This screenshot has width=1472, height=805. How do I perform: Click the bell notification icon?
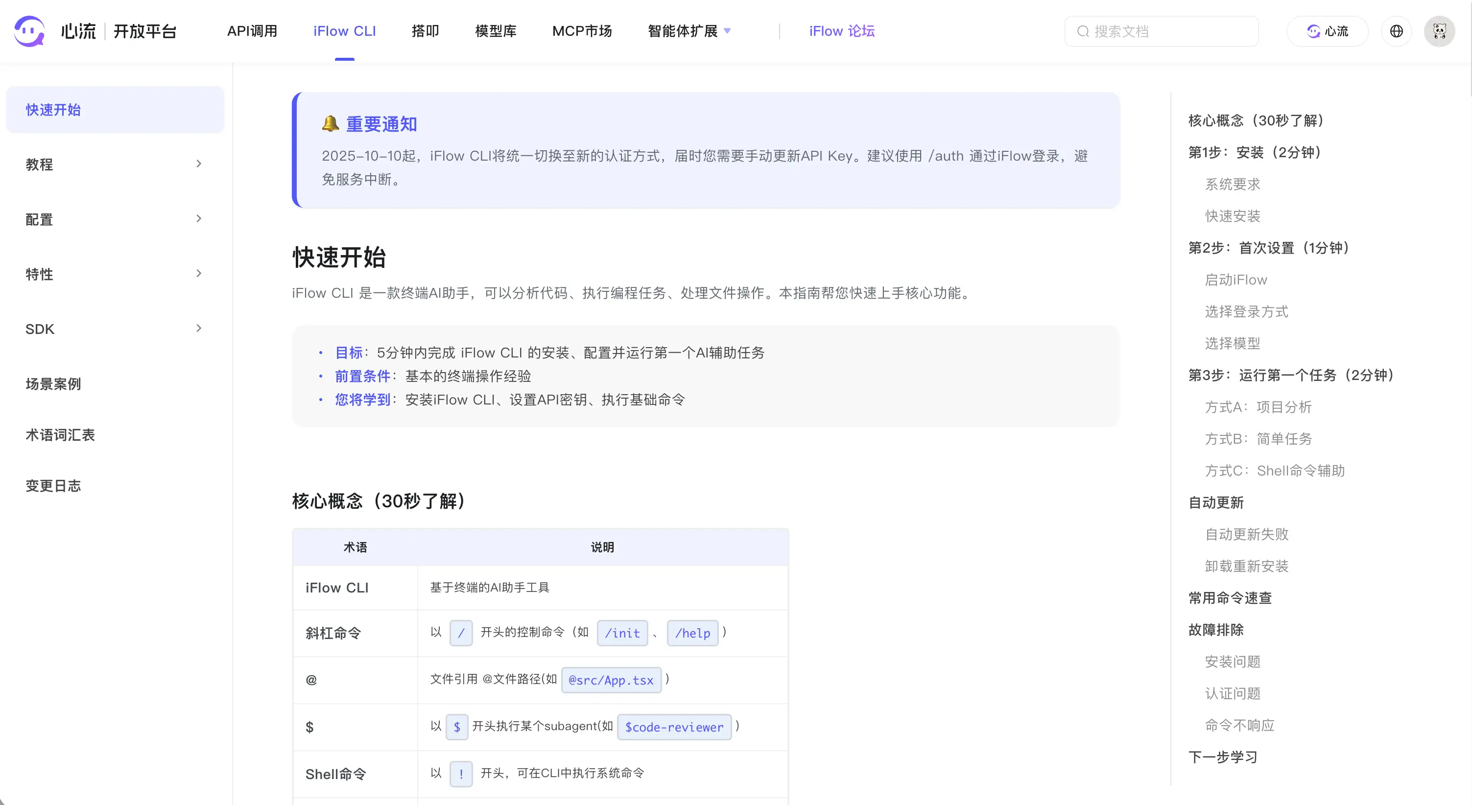click(x=330, y=123)
